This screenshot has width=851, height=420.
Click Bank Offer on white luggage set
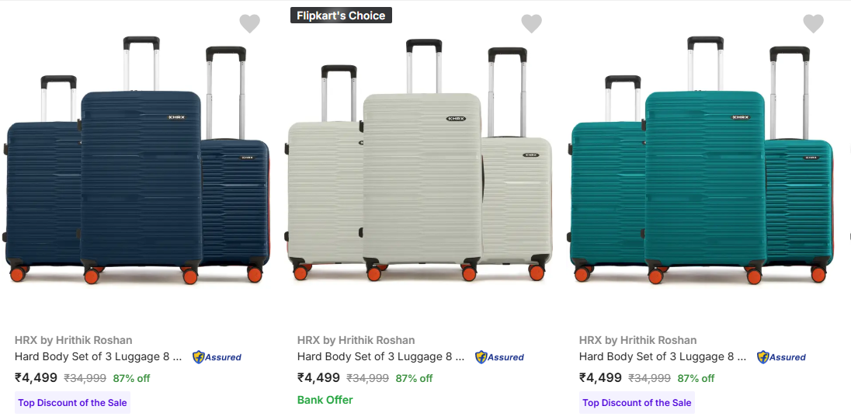click(x=325, y=400)
